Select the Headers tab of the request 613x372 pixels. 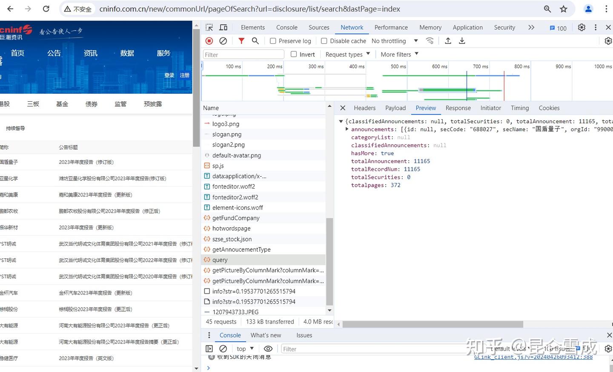click(x=365, y=108)
